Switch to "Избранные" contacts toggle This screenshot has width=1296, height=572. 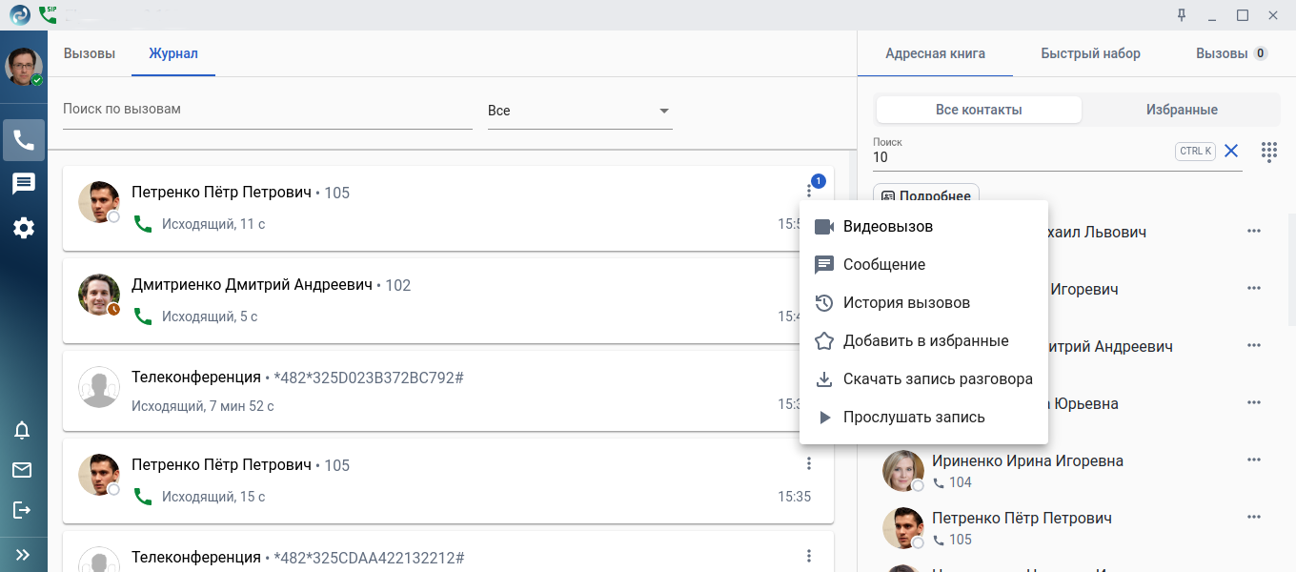pos(1181,110)
